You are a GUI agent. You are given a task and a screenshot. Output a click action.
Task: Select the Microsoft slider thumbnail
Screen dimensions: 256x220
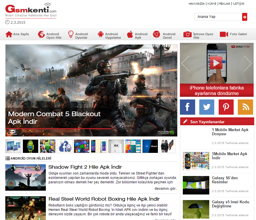(x=150, y=146)
